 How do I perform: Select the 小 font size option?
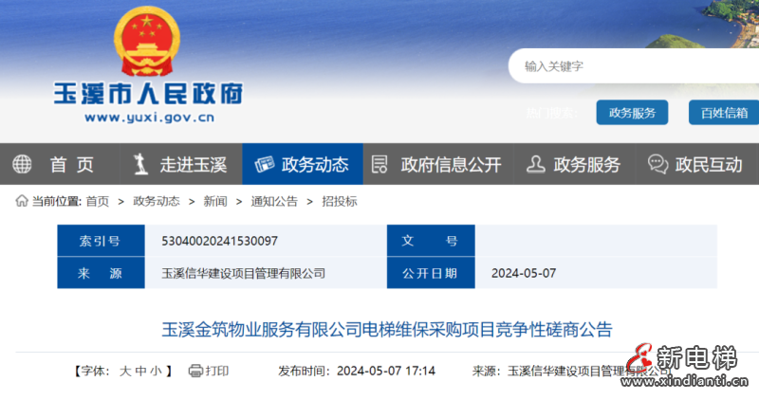(157, 371)
